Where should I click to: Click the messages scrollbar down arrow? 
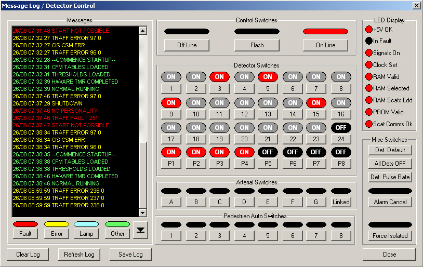143,213
